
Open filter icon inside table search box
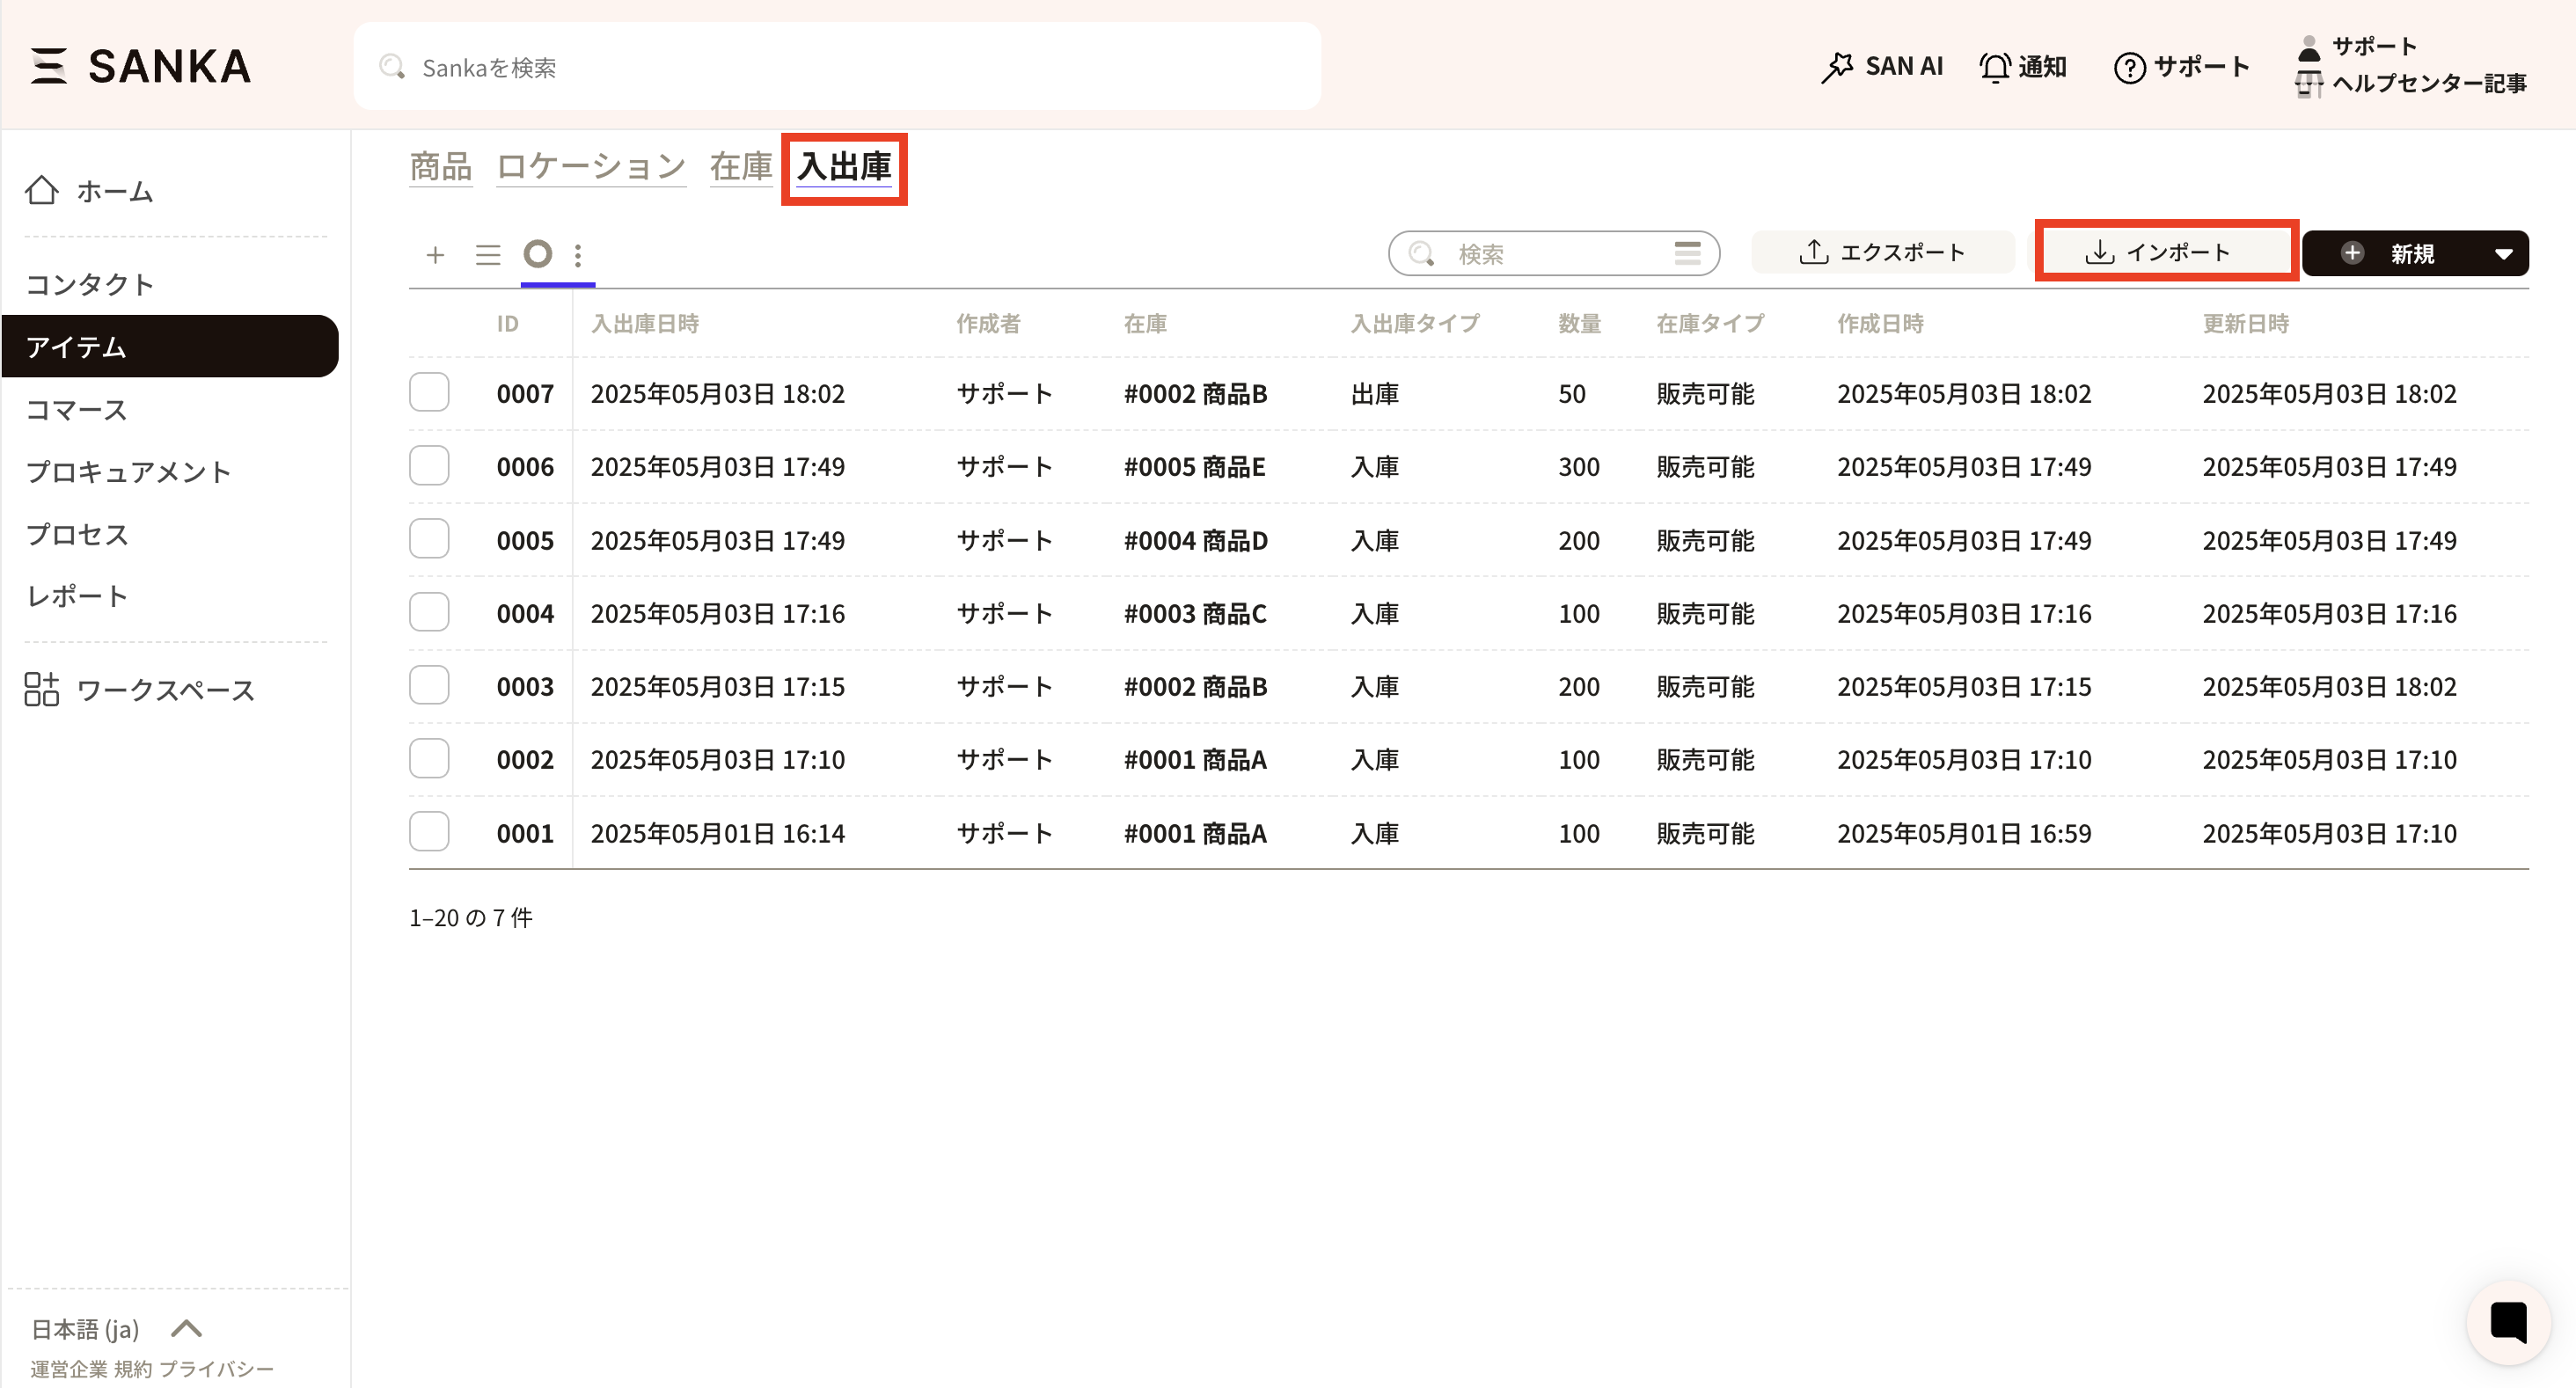pyautogui.click(x=1687, y=253)
